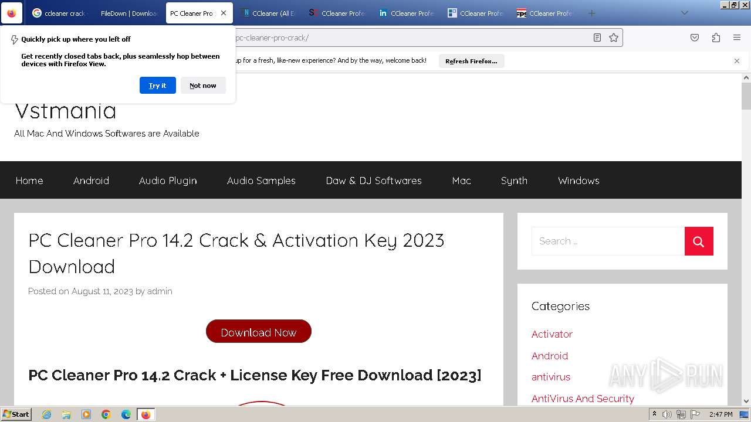Bookmark this page with the star

coord(614,38)
